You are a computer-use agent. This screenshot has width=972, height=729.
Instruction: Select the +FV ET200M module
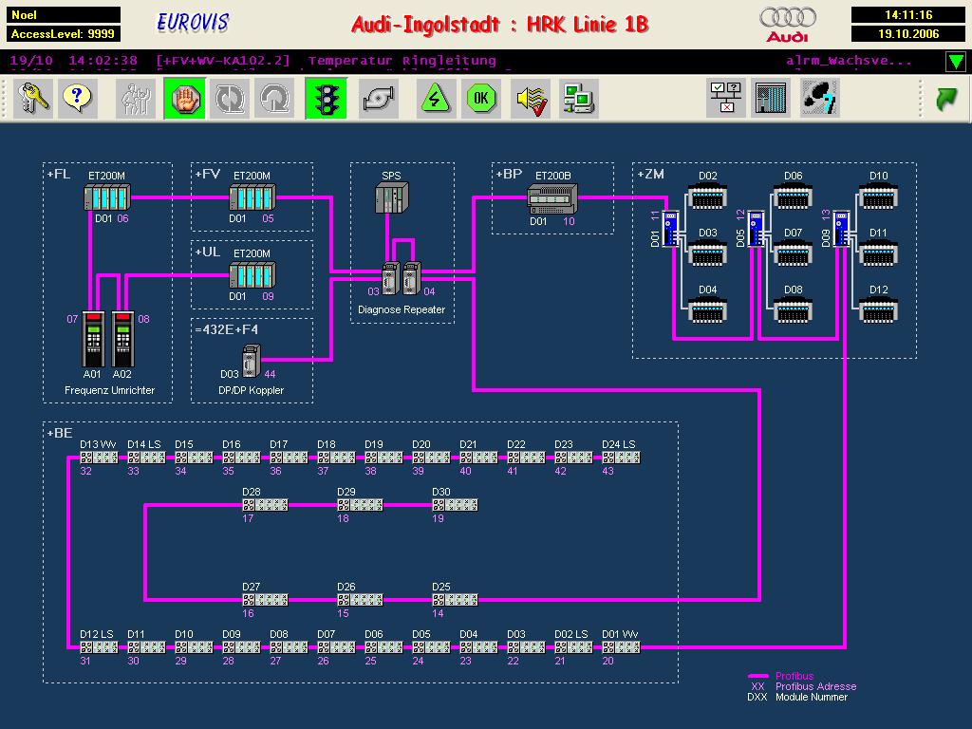tap(252, 197)
